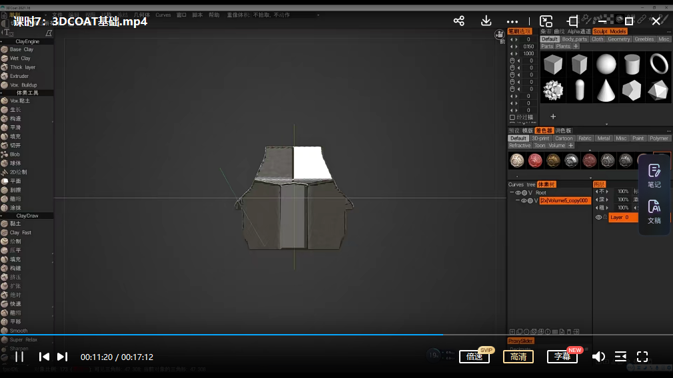Open the Curves menu in menu bar
This screenshot has width=673, height=378.
coord(163,15)
